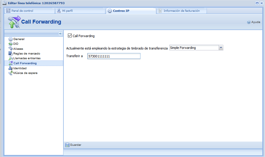Click the DID icon in sidebar
This screenshot has height=157, width=265.
[11, 44]
